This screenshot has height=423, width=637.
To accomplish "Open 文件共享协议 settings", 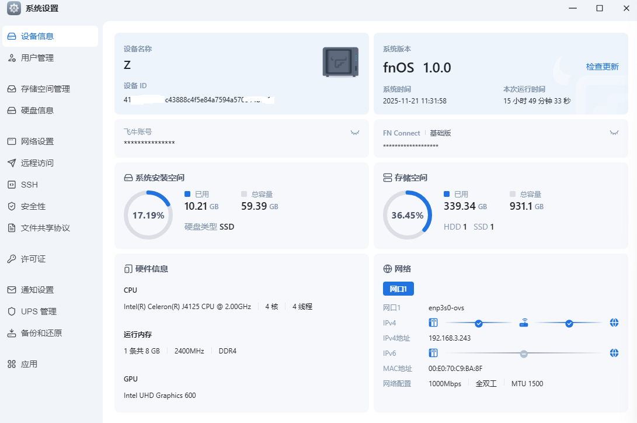I will [x=45, y=228].
